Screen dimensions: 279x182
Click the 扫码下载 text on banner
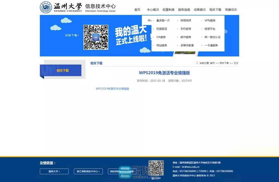(x=72, y=35)
